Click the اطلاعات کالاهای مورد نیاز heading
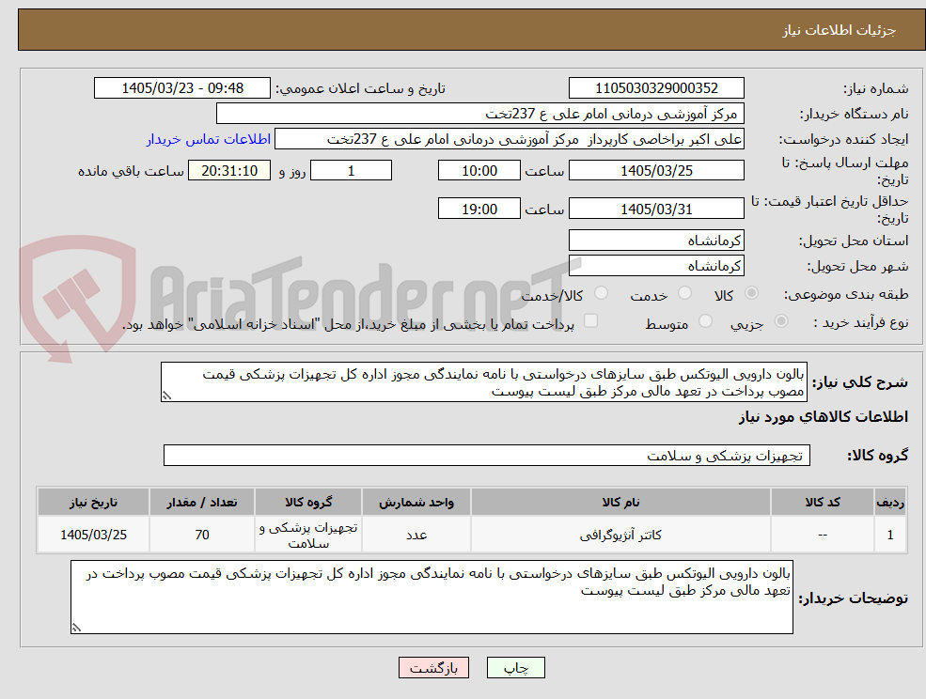 (823, 417)
